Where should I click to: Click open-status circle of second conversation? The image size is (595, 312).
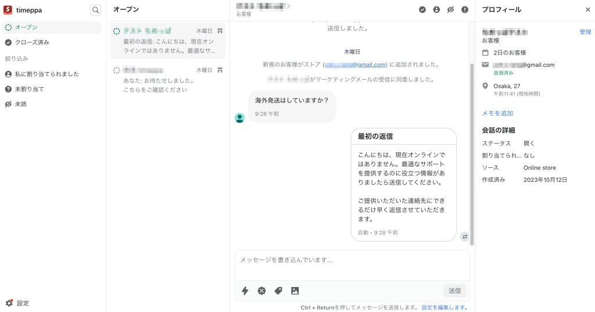point(116,70)
